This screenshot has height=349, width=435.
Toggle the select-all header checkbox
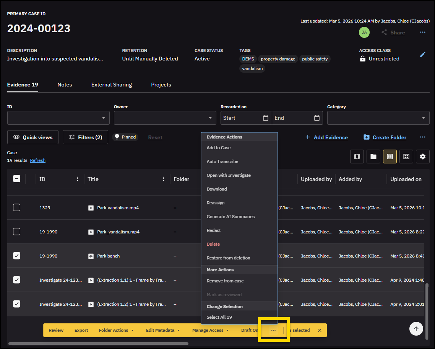(17, 179)
